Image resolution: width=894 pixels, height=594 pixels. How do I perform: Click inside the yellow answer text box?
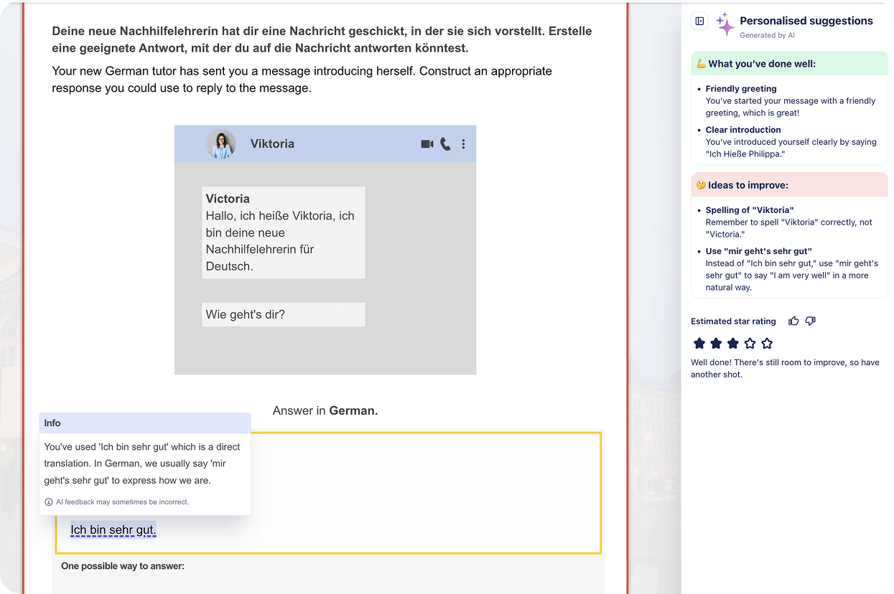coord(424,488)
